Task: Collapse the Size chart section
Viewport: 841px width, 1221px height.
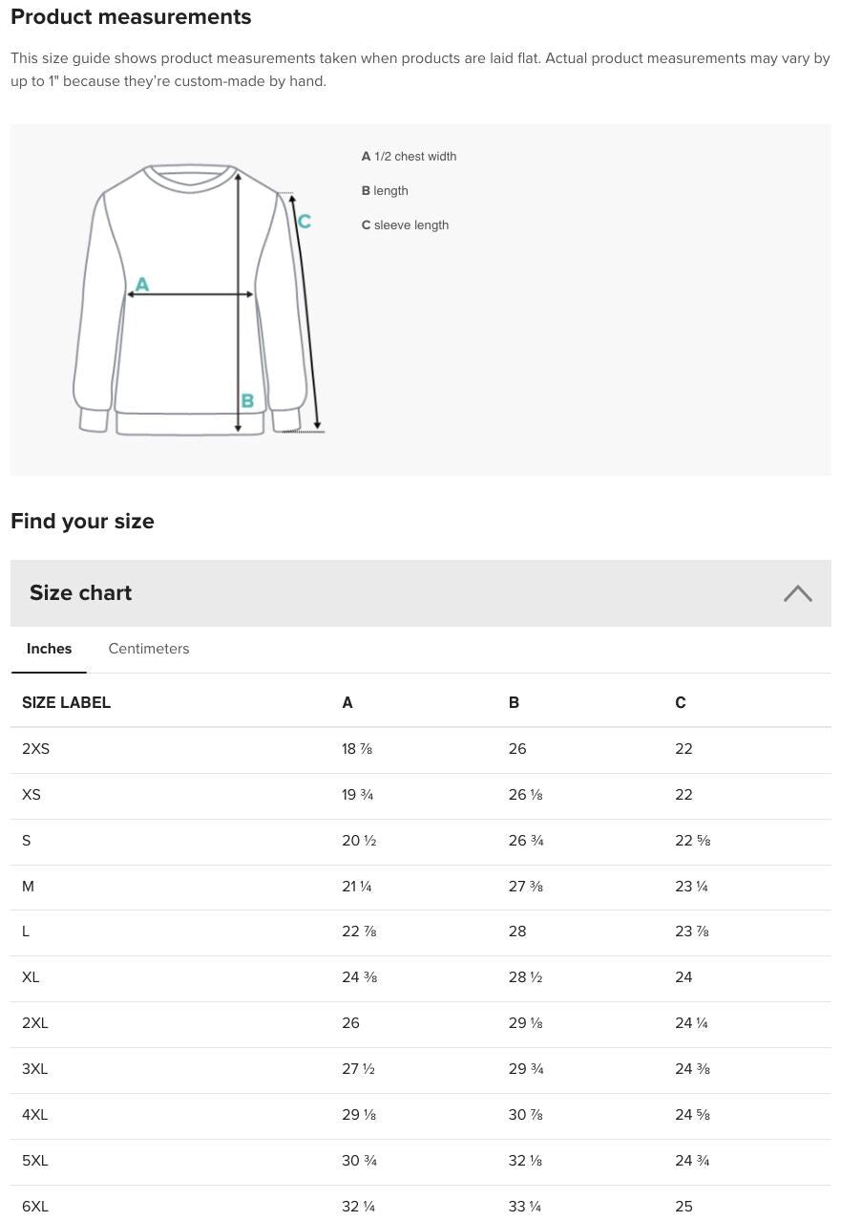Action: (x=798, y=592)
